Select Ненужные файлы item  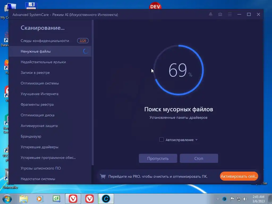[50, 51]
